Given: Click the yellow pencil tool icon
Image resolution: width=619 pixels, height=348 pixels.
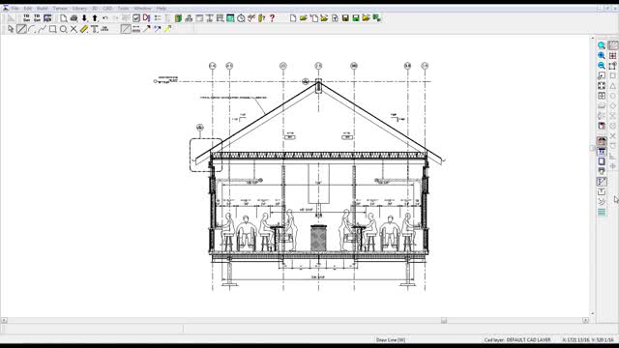Looking at the screenshot, I should (84, 29).
